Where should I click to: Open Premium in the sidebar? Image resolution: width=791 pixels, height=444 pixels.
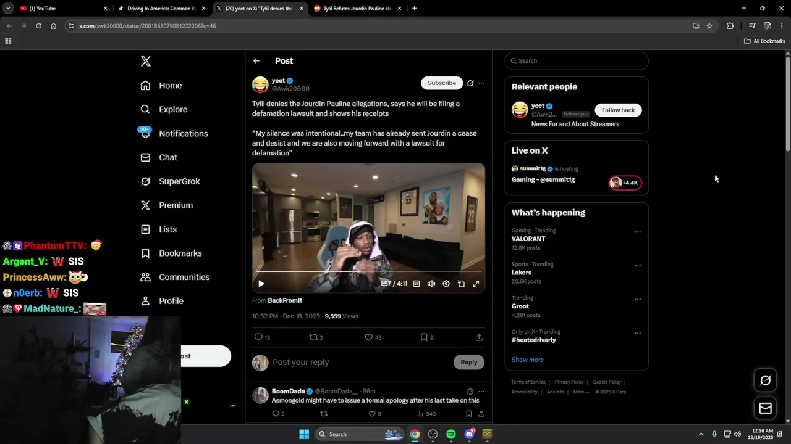pyautogui.click(x=167, y=205)
